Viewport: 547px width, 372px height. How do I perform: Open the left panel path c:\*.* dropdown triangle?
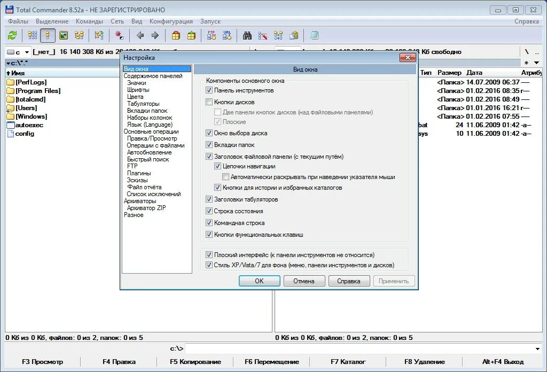pos(8,64)
